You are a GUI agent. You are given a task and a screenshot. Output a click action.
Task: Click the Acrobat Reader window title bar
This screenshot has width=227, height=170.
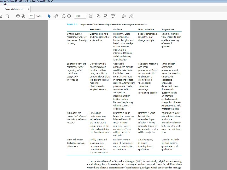pos(113,1)
